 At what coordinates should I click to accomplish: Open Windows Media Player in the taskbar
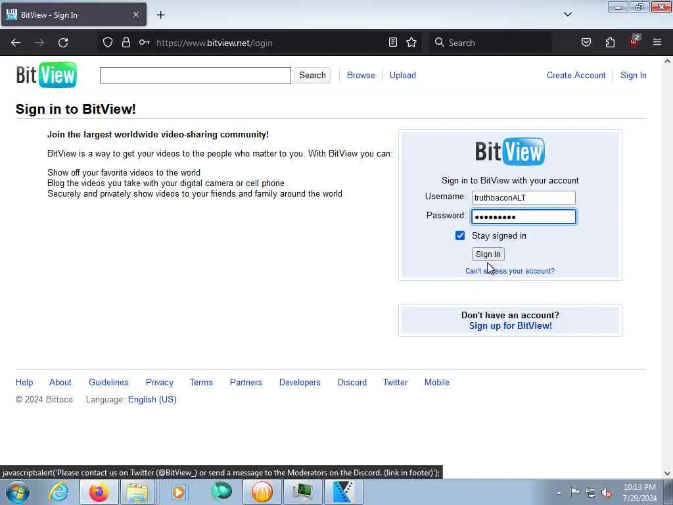(x=179, y=492)
